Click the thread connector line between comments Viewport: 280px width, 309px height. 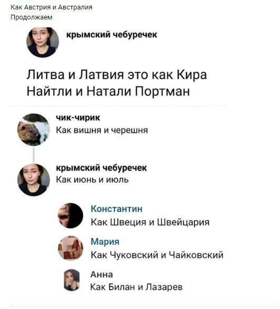34,155
